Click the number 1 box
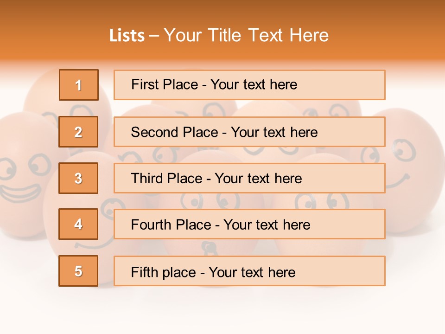 pos(79,85)
